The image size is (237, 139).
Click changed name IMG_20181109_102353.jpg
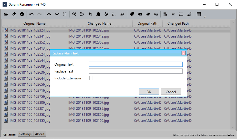pyautogui.click(x=89, y=42)
